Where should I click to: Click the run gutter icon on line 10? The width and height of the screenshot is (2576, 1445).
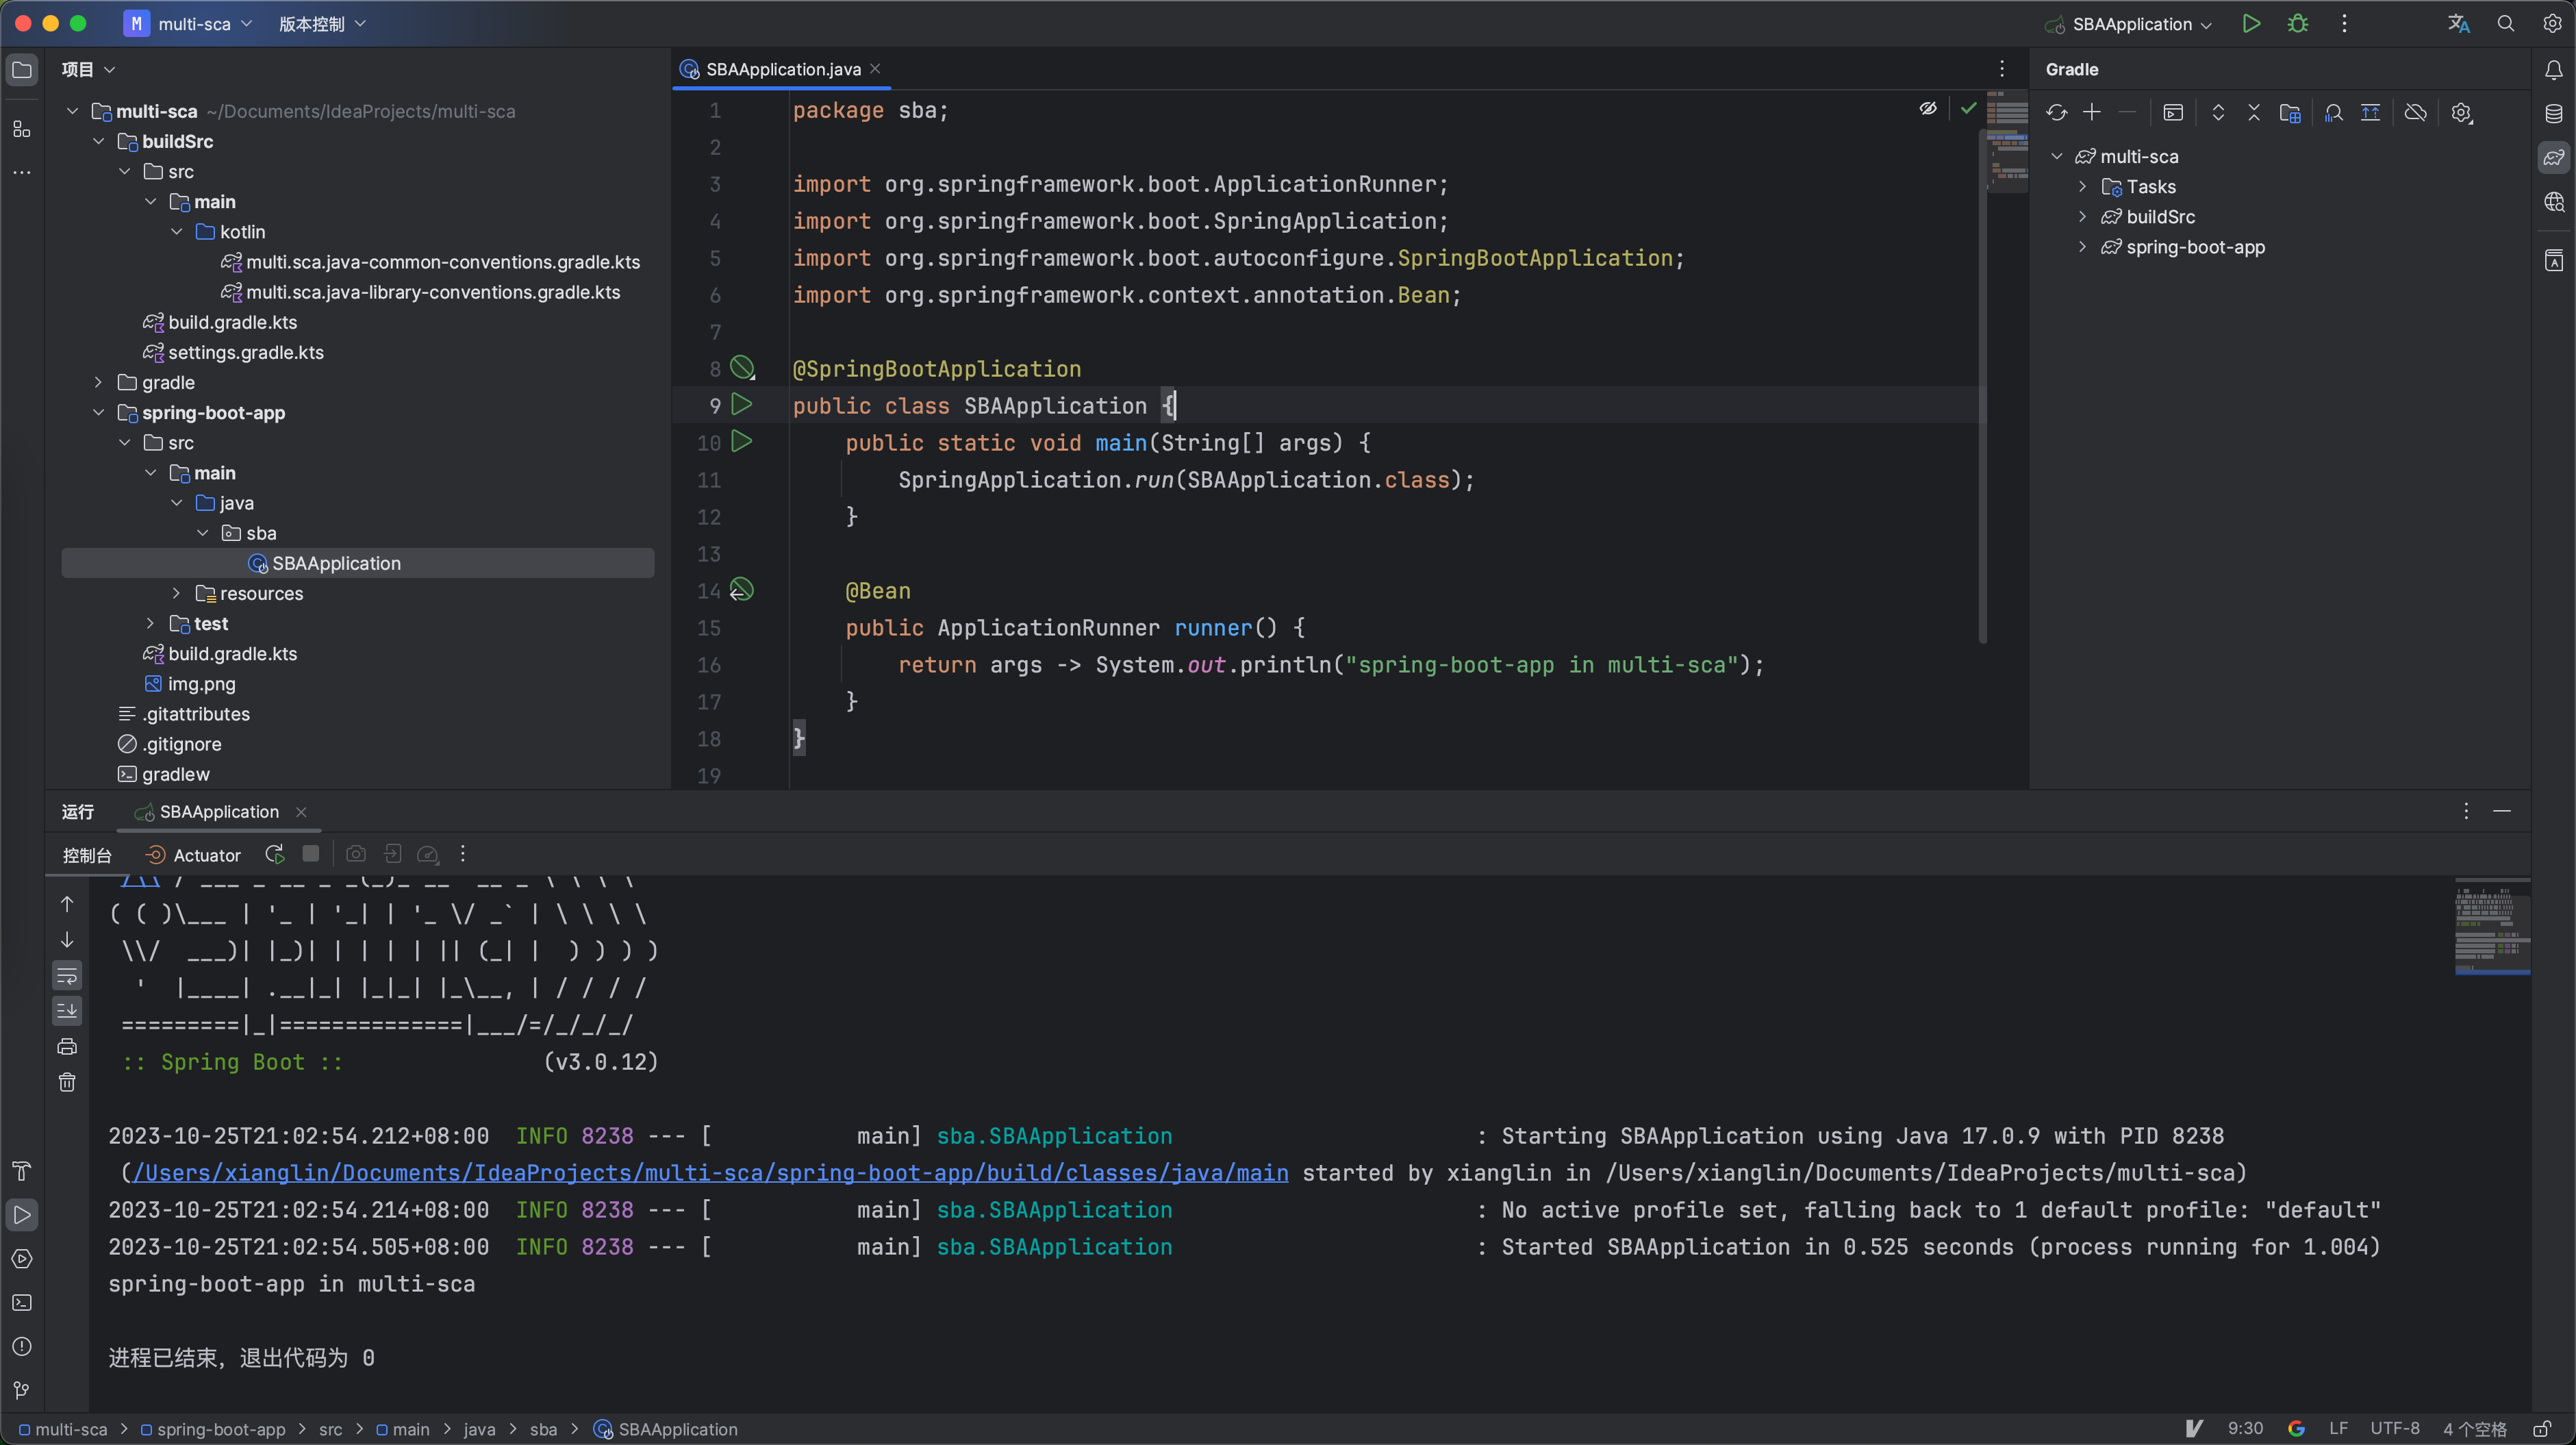[741, 442]
